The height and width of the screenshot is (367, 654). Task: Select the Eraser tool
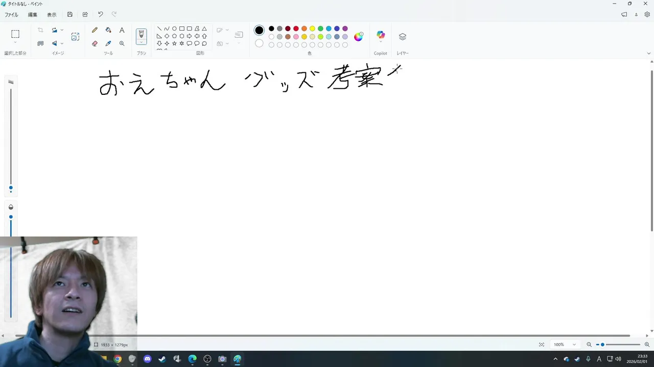coord(95,43)
